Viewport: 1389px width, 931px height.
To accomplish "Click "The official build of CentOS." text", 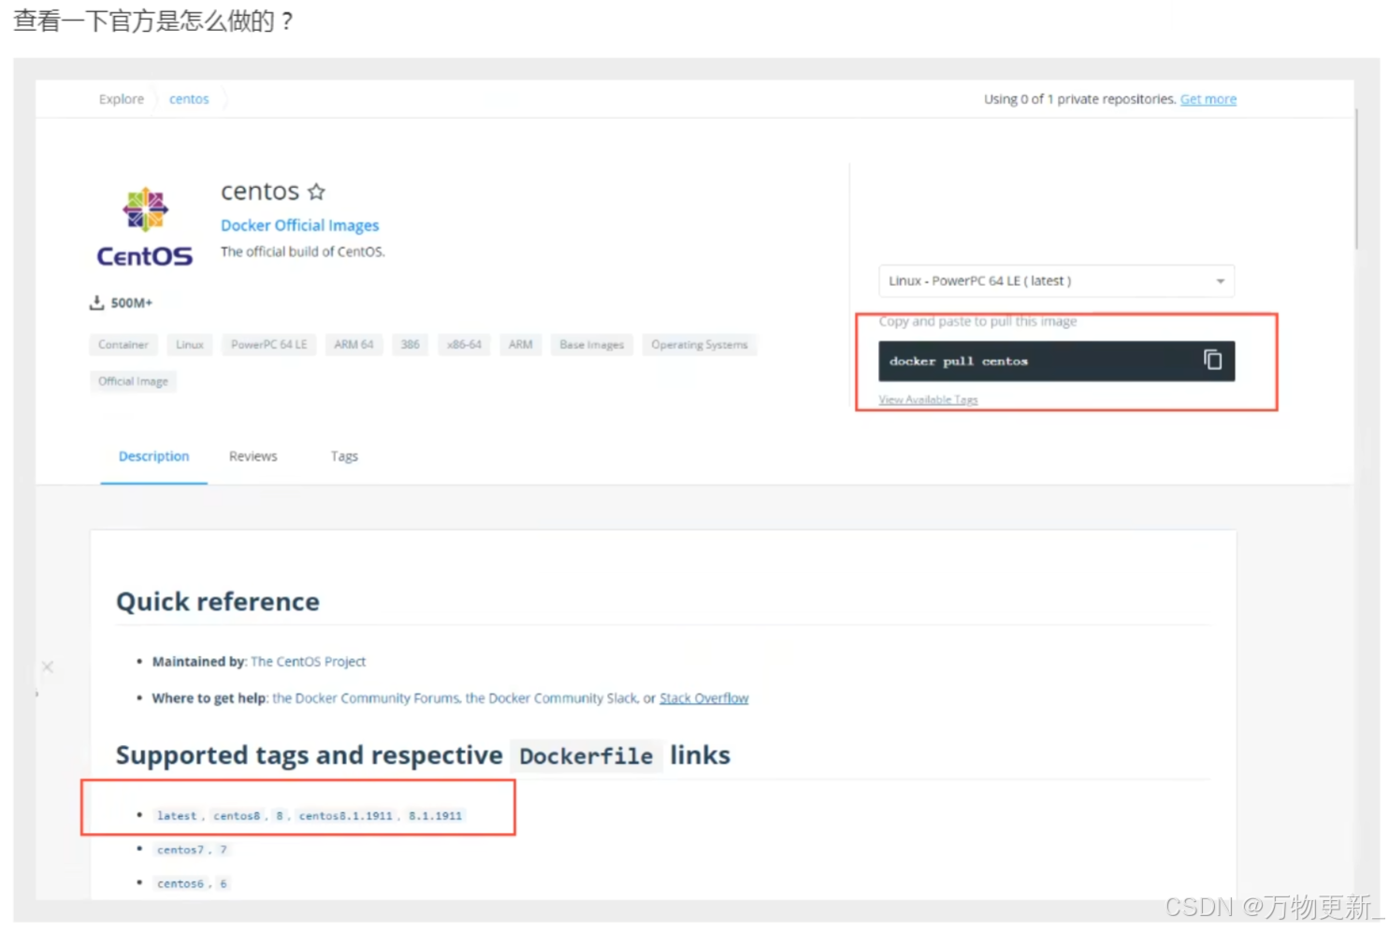I will tap(302, 251).
